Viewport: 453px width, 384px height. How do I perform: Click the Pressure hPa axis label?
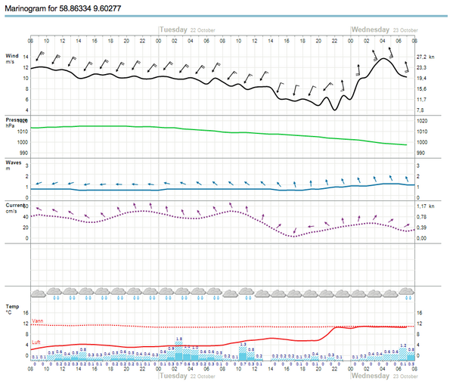click(x=16, y=122)
